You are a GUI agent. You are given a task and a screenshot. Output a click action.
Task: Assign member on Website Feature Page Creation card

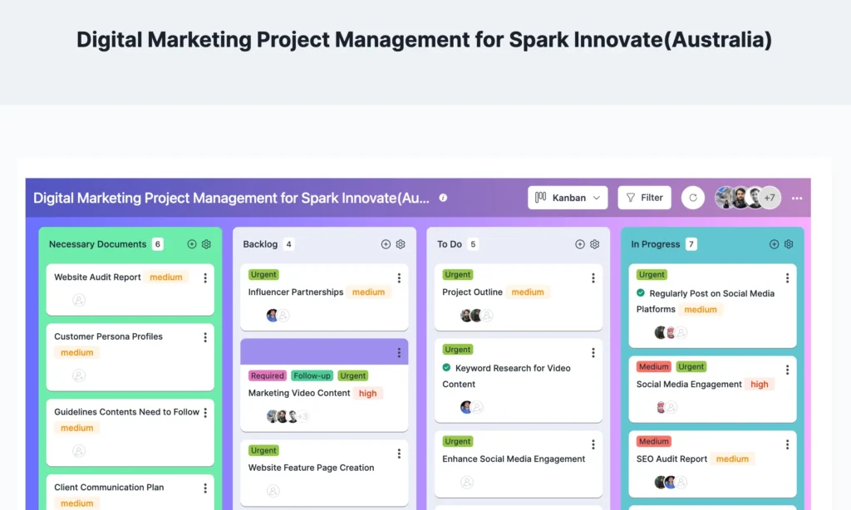click(273, 491)
